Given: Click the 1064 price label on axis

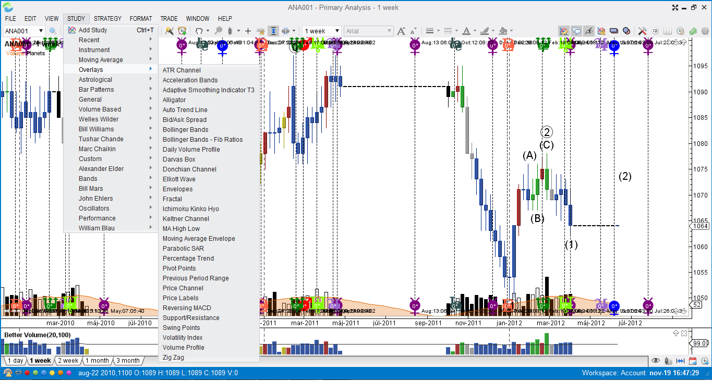Looking at the screenshot, I should tap(699, 226).
